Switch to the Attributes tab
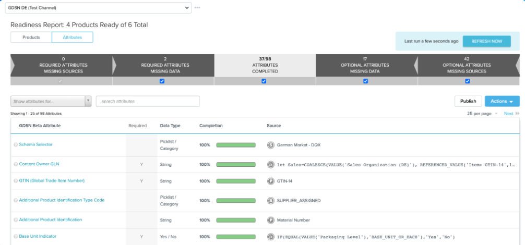This screenshot has height=245, width=525. click(73, 38)
